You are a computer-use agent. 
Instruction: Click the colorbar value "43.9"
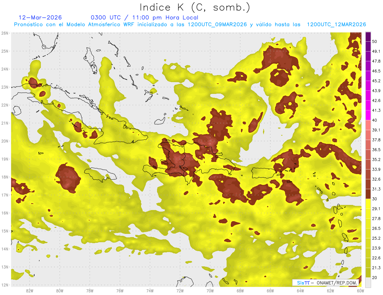[376, 91]
